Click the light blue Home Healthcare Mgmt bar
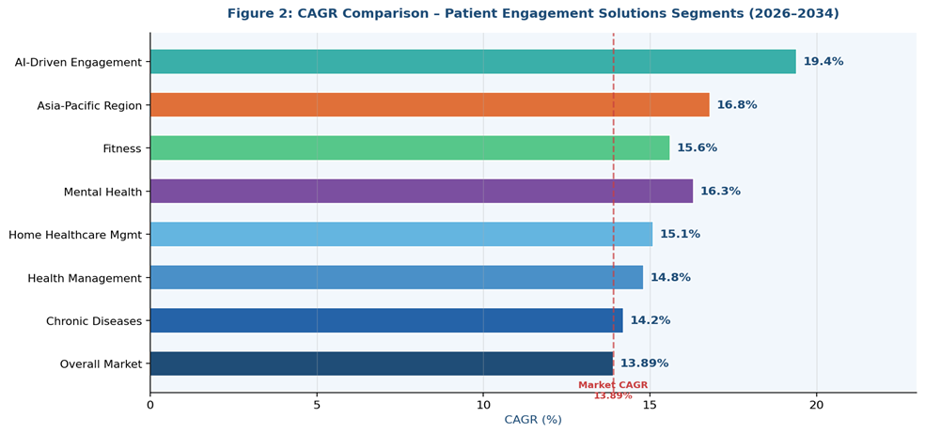The image size is (925, 433). click(x=400, y=235)
